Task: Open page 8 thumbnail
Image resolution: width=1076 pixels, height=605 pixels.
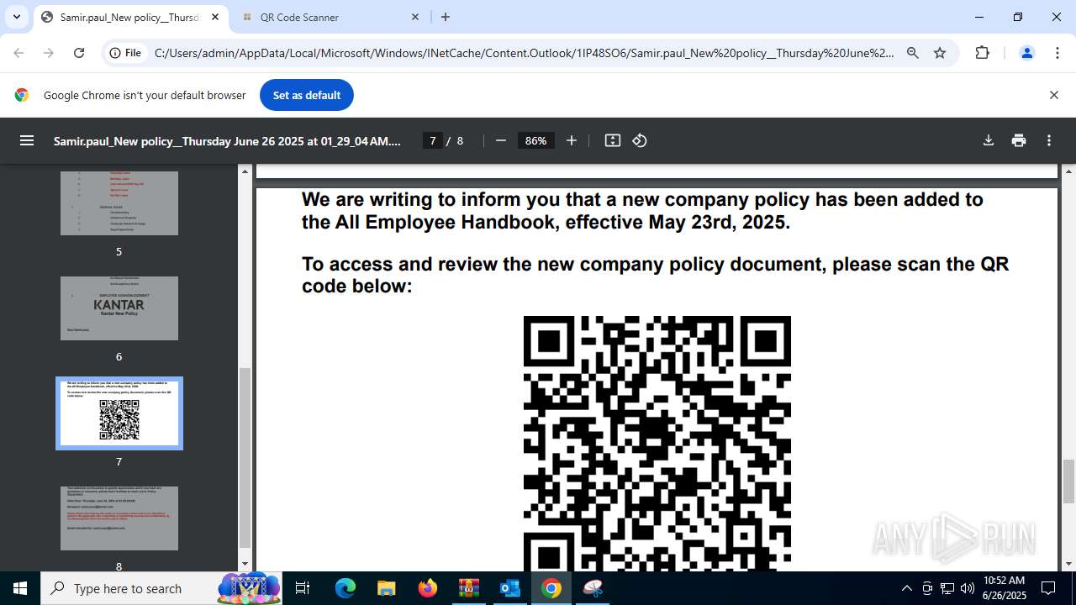Action: tap(119, 518)
